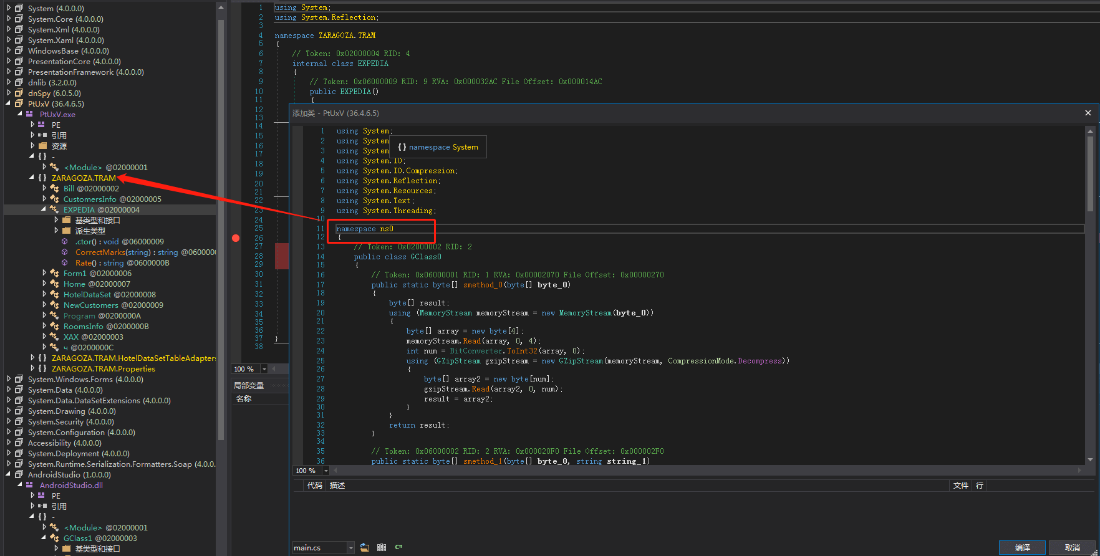
Task: Toggle the red breakpoint in the editor
Action: [x=236, y=237]
